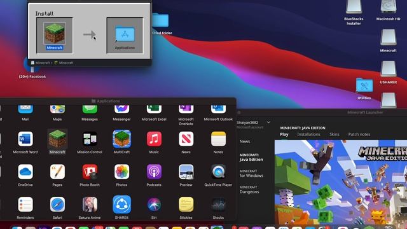Switch to the Skins tab

pyautogui.click(x=335, y=134)
